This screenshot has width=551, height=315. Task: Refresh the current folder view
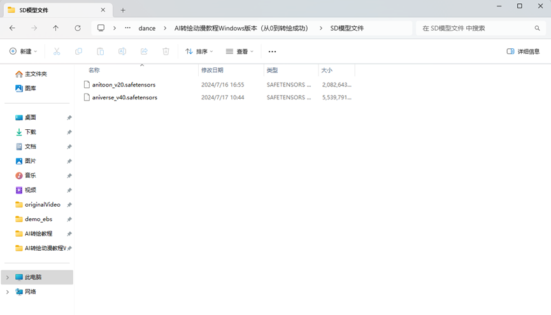[x=78, y=28]
